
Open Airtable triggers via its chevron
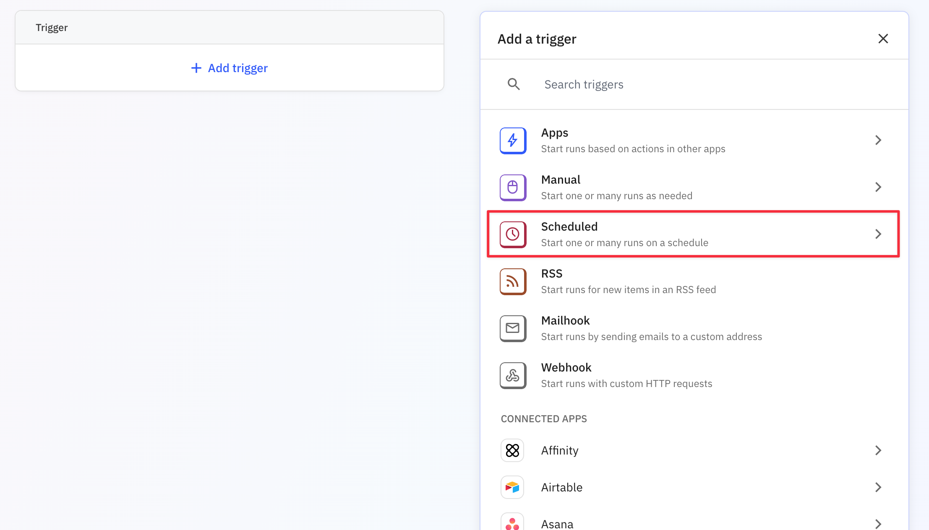878,487
